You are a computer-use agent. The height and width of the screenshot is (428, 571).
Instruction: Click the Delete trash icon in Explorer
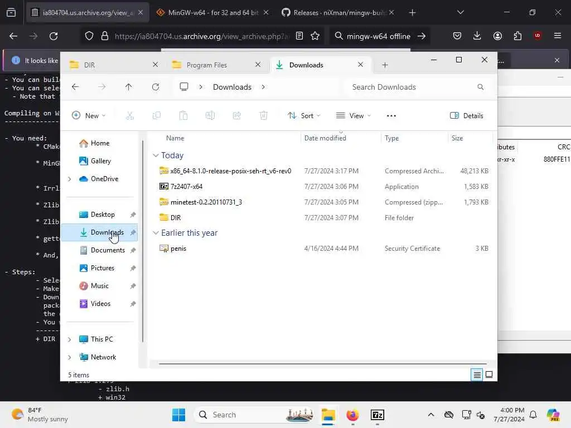point(264,116)
